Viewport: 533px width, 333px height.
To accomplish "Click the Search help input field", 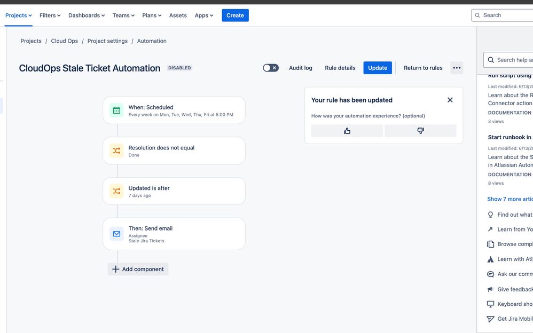I will 508,60.
